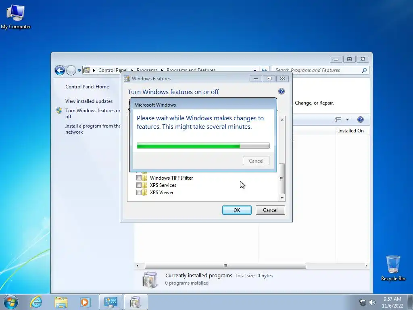The height and width of the screenshot is (310, 413).
Task: Check the XPS Services checkbox
Action: (x=139, y=185)
